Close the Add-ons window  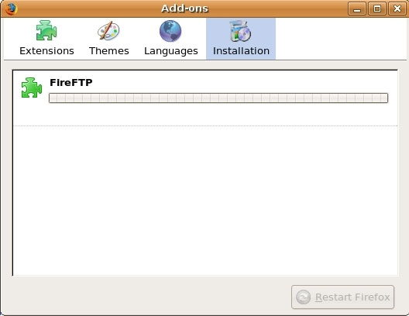(397, 9)
